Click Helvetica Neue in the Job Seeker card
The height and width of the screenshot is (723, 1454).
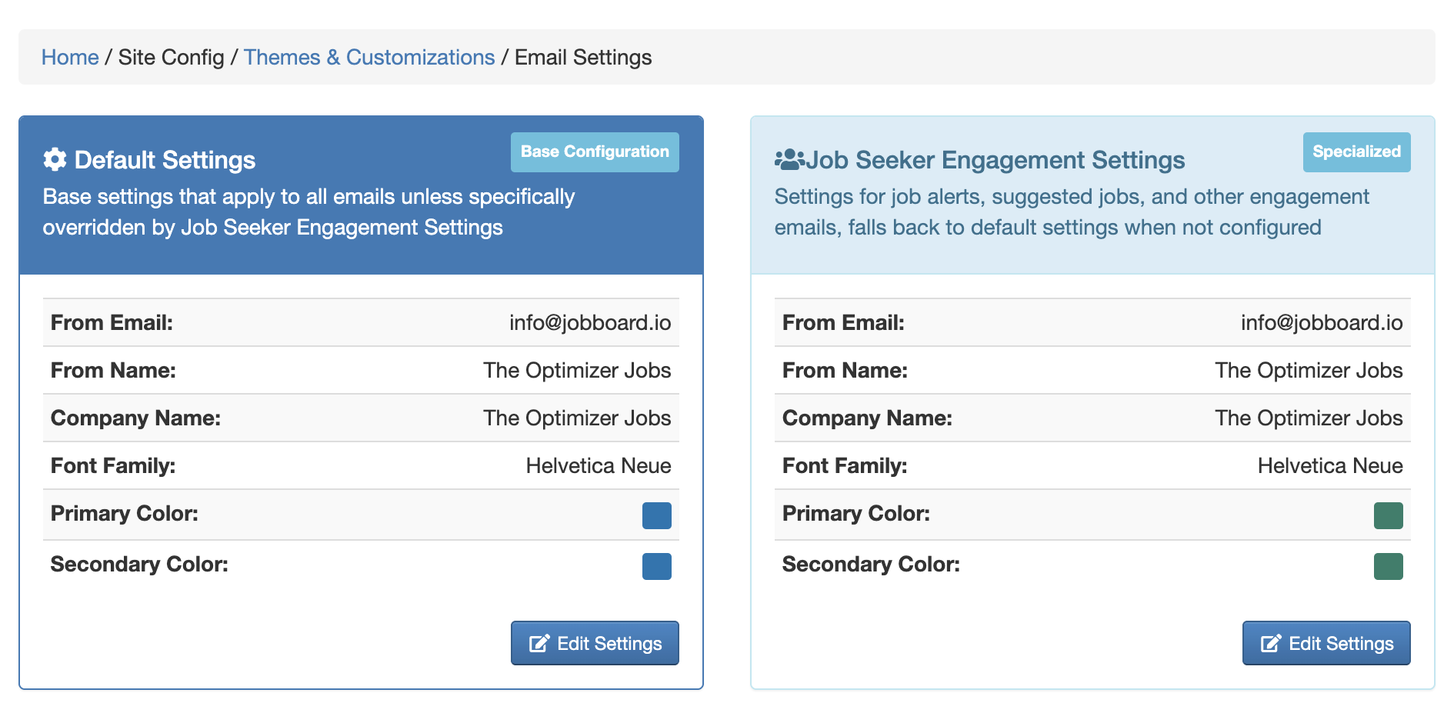[x=1330, y=466]
